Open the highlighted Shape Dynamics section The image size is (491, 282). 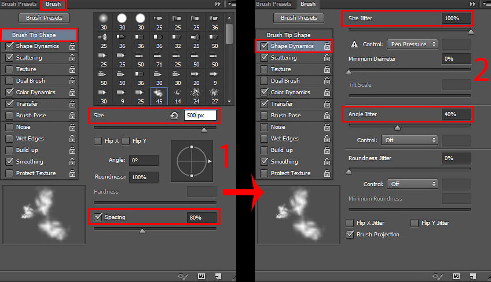click(294, 46)
